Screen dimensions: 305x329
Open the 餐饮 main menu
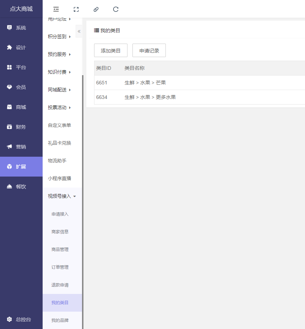coord(21,186)
